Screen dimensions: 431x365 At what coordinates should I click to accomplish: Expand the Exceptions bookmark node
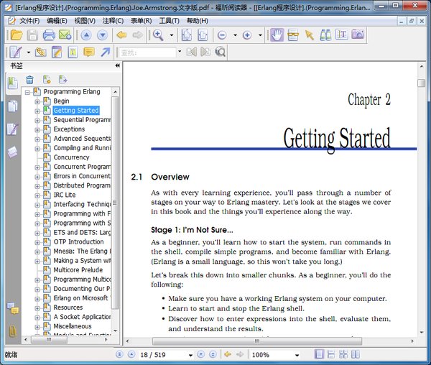(x=37, y=130)
